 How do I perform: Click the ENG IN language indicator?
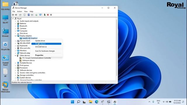point(158,102)
